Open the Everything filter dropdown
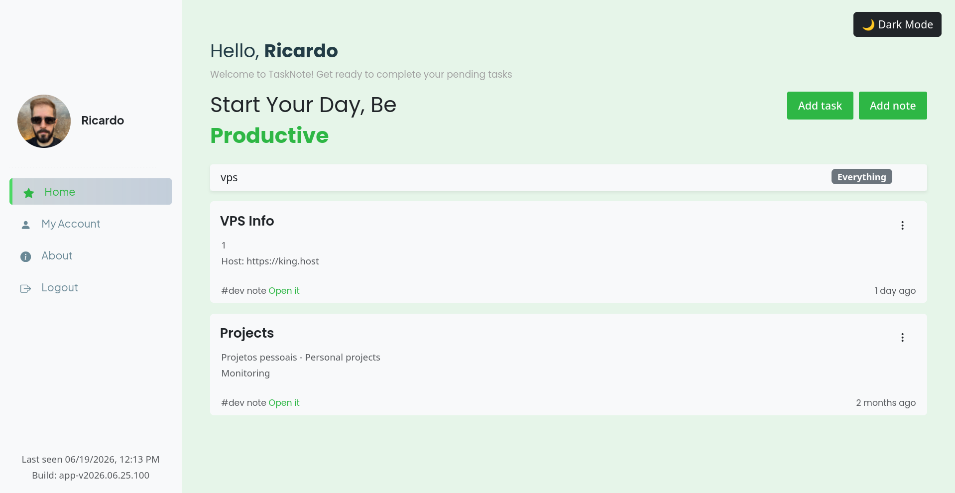Image resolution: width=955 pixels, height=493 pixels. pos(861,177)
